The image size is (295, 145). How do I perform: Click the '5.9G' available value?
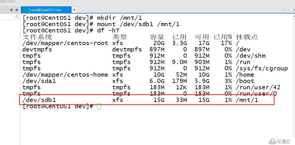(202, 81)
